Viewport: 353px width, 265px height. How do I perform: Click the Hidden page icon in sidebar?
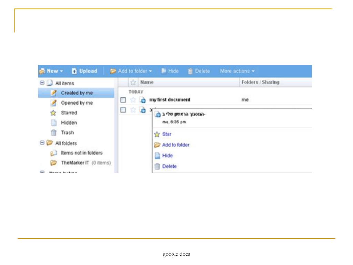click(53, 122)
